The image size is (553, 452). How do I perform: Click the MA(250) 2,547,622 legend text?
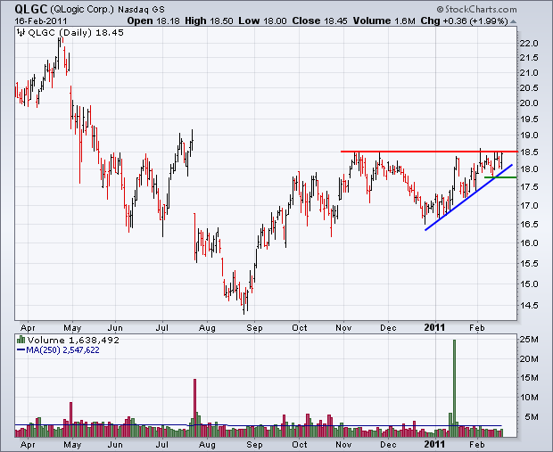pyautogui.click(x=62, y=350)
